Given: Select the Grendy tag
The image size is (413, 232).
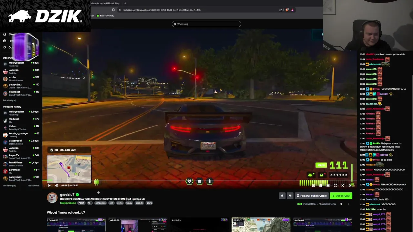Looking at the screenshot, I should click(x=139, y=203).
